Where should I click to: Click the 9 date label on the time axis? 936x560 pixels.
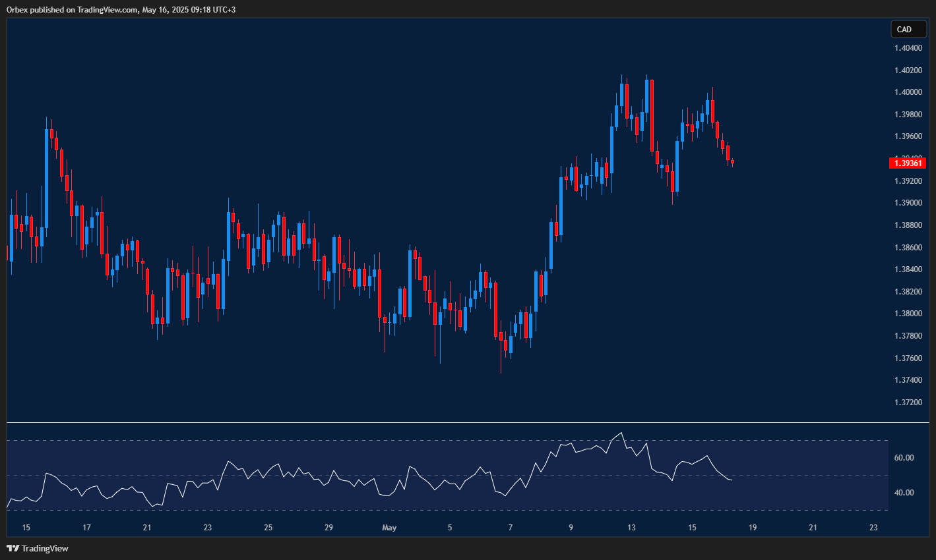click(x=571, y=528)
